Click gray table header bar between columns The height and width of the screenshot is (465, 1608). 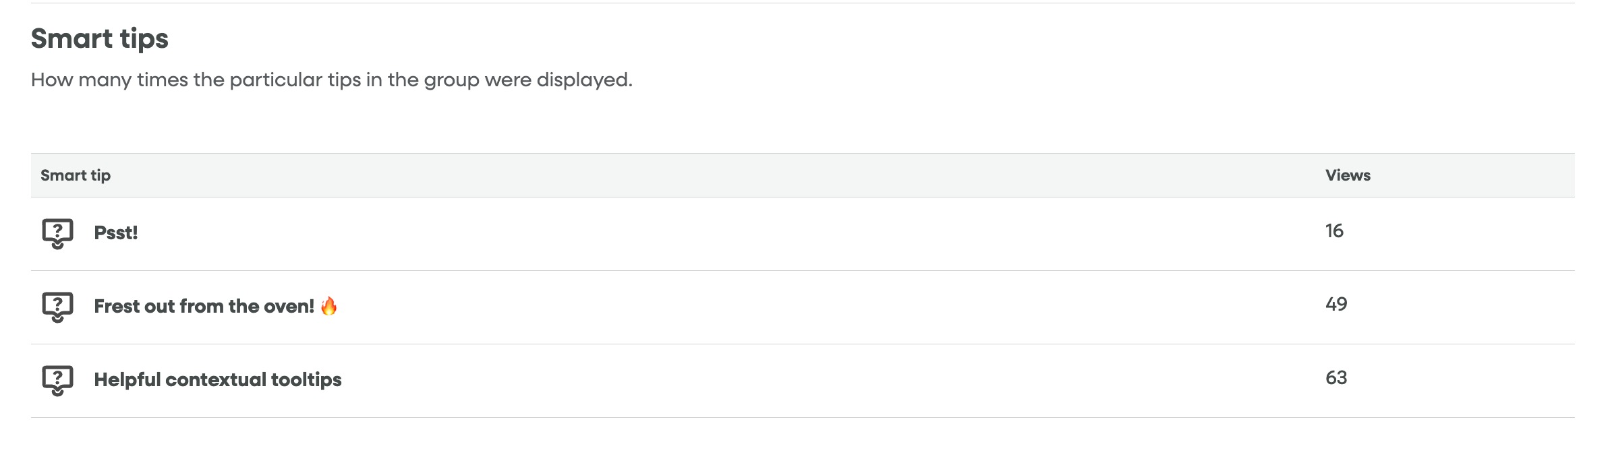pos(715,175)
